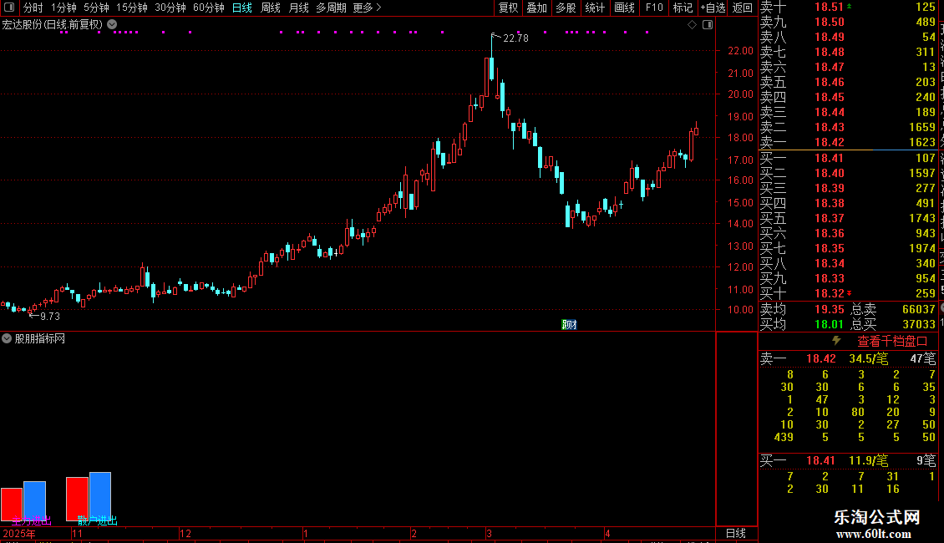Viewport: 944px width, 543px height.
Task: Select 买七 bid row at 18.35
Action: tap(848, 248)
